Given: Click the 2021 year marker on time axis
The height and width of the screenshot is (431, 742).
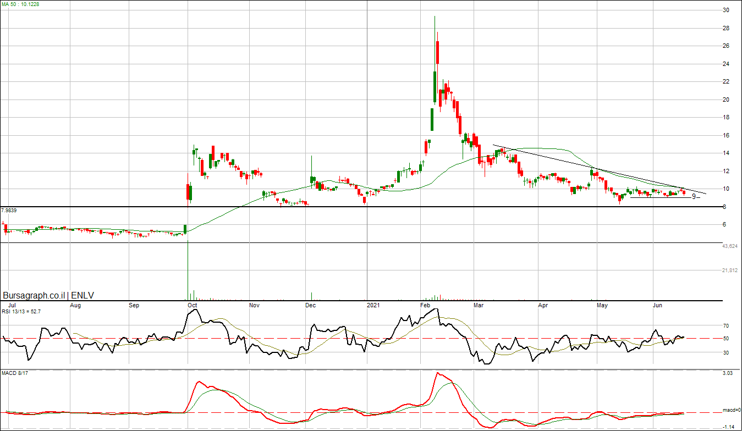Looking at the screenshot, I should [373, 305].
